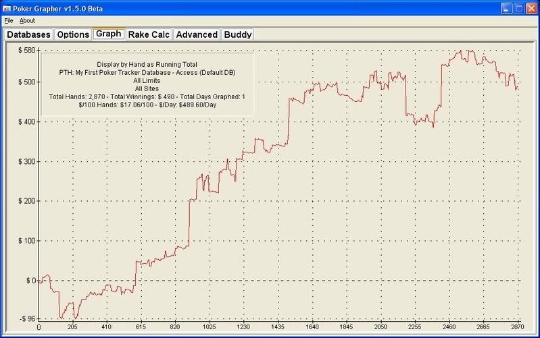Close the Poker Grapher window
Image resolution: width=540 pixels, height=338 pixels.
(530, 7)
